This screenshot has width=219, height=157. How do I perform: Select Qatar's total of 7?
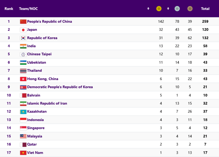click(x=205, y=144)
